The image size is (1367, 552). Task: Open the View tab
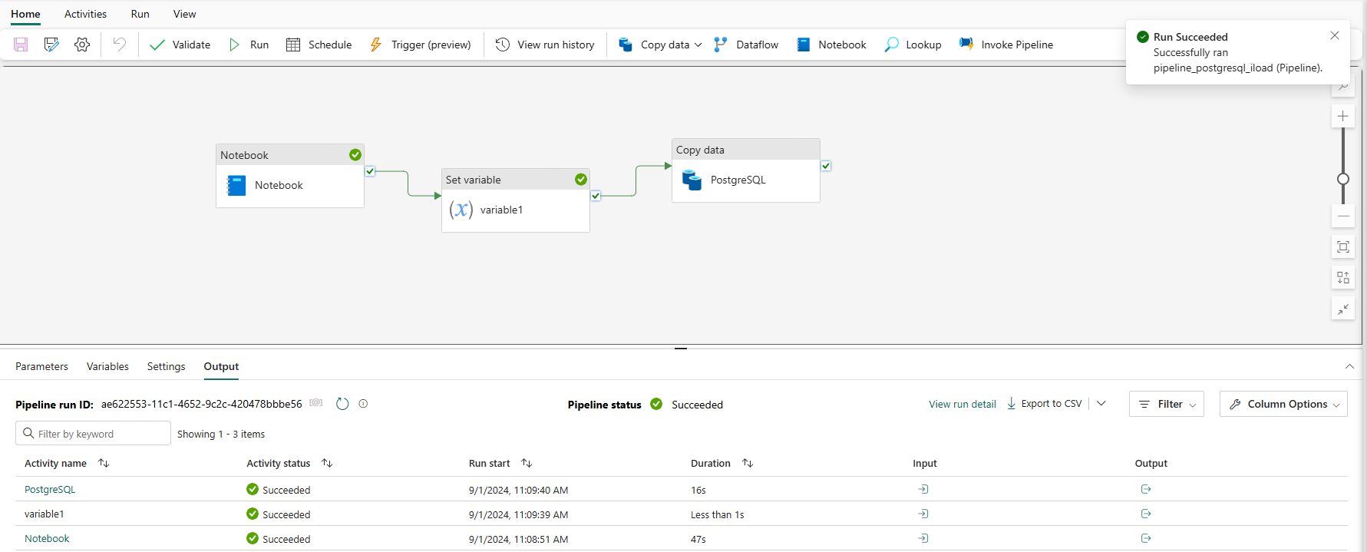pos(184,14)
